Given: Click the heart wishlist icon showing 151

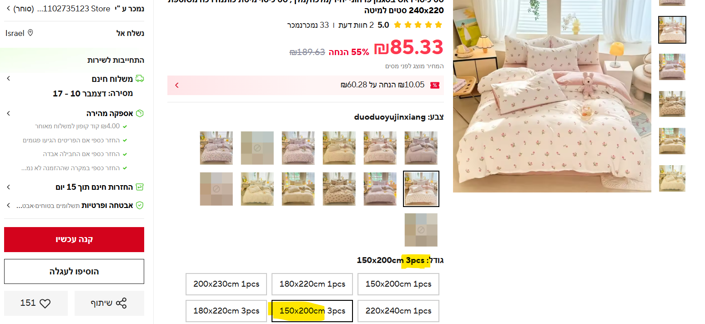Looking at the screenshot, I should click(45, 304).
